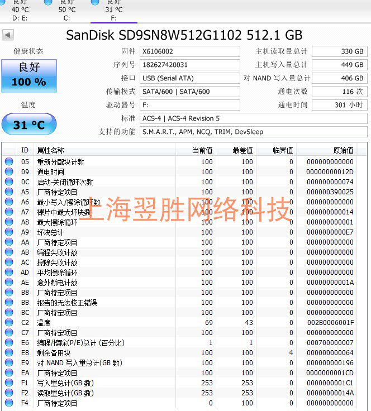This screenshot has width=371, height=411.
Task: Click the health status 良好 100 % button
Action: pyautogui.click(x=29, y=76)
